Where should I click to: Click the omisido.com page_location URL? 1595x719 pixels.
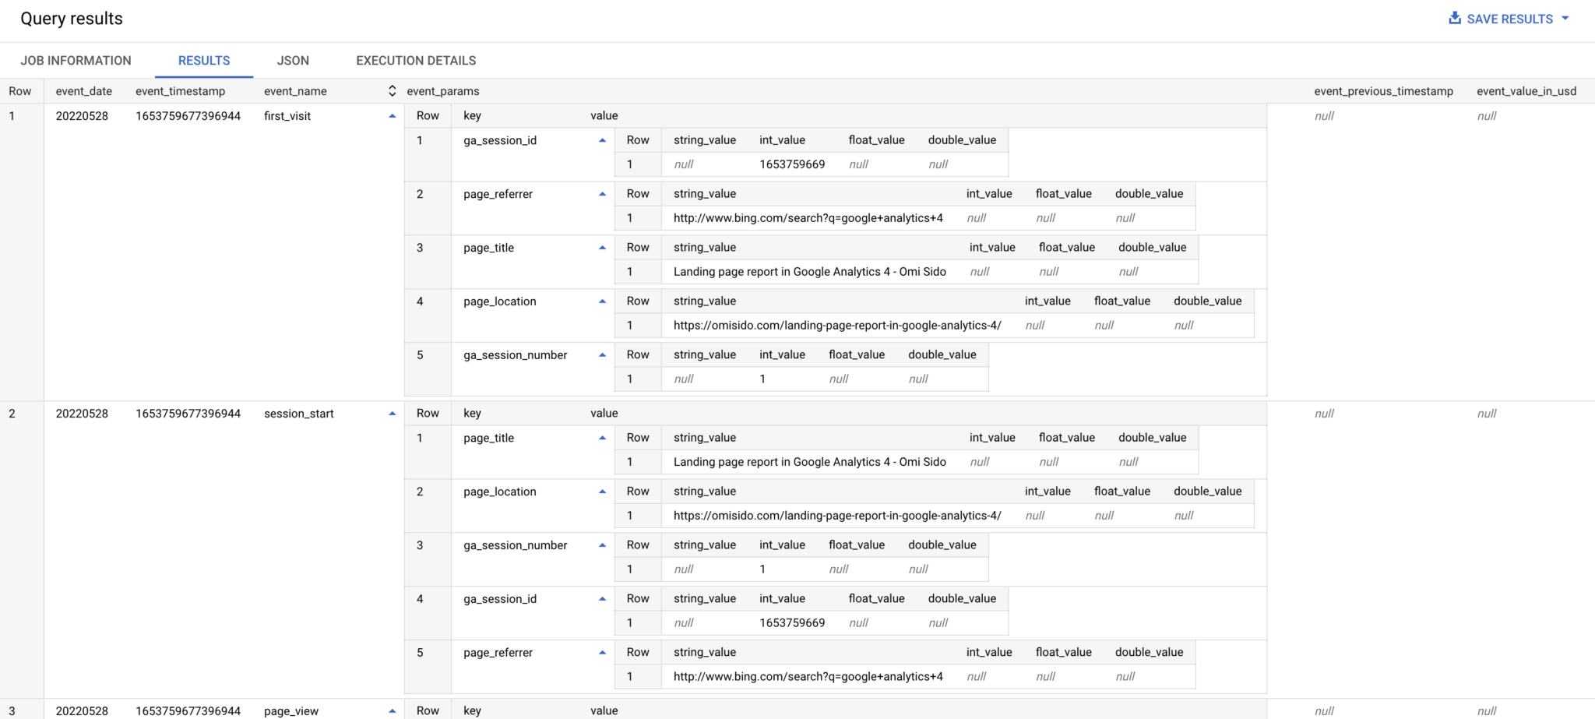836,325
